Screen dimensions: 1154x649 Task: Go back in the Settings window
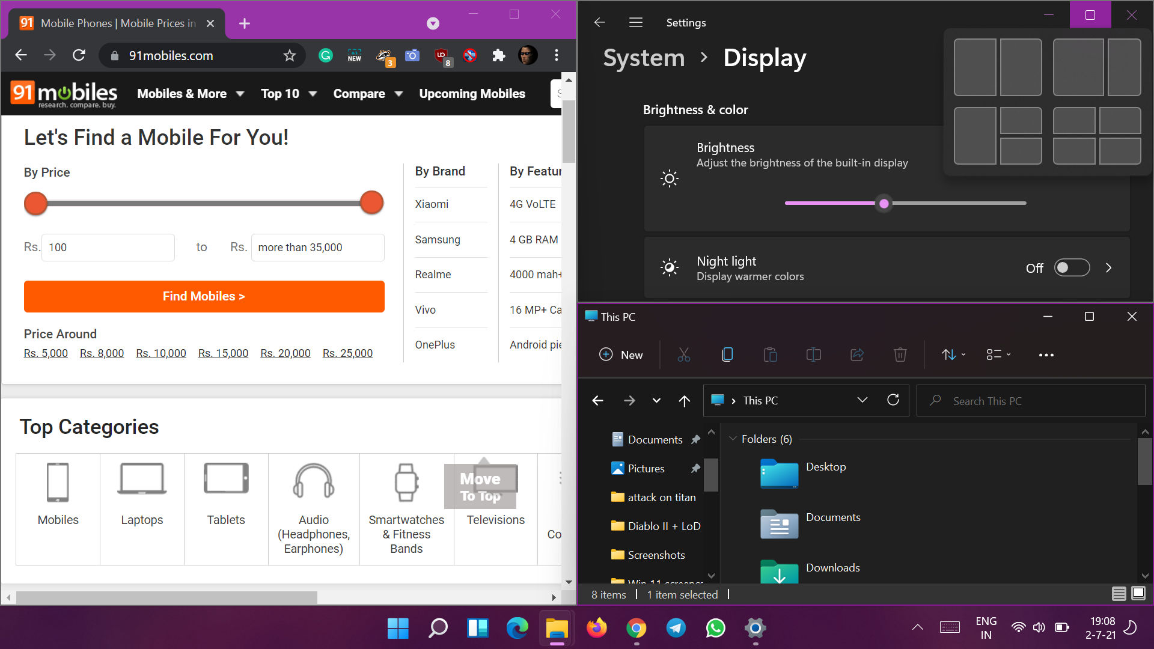pyautogui.click(x=599, y=23)
